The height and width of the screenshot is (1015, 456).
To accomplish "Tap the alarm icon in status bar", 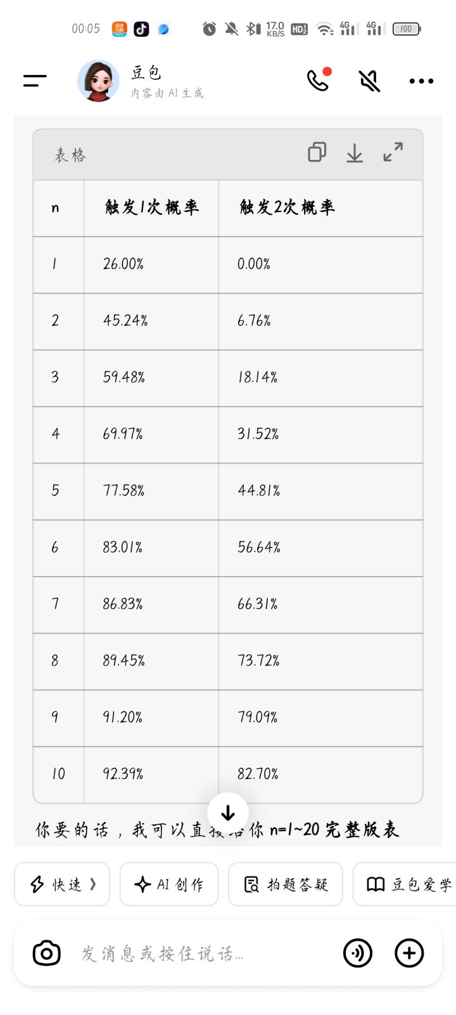I will pyautogui.click(x=209, y=29).
